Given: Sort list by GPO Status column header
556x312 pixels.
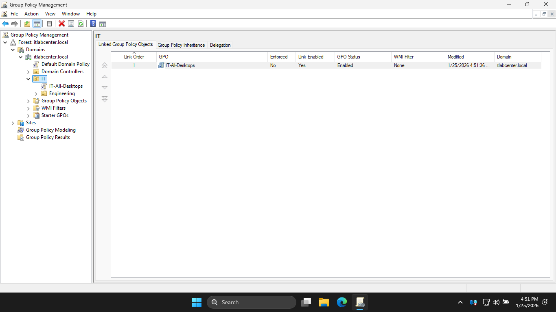Looking at the screenshot, I should point(348,57).
